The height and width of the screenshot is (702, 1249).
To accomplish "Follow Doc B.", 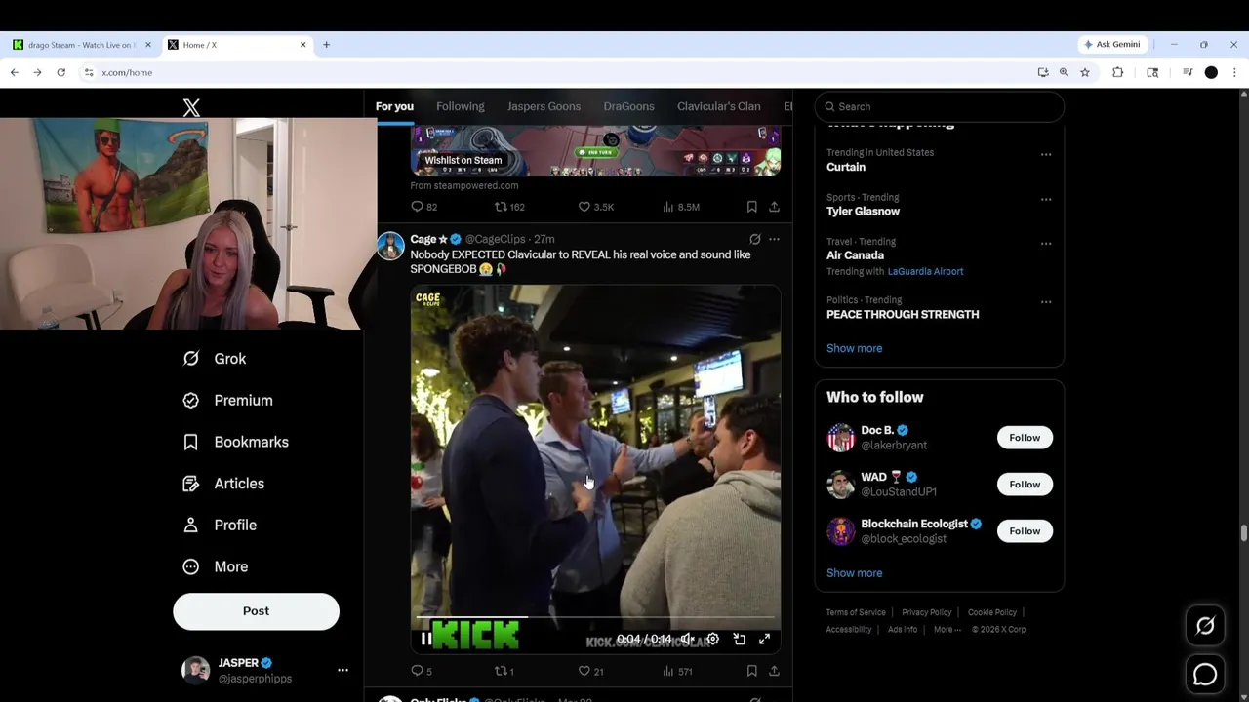I will point(1025,438).
